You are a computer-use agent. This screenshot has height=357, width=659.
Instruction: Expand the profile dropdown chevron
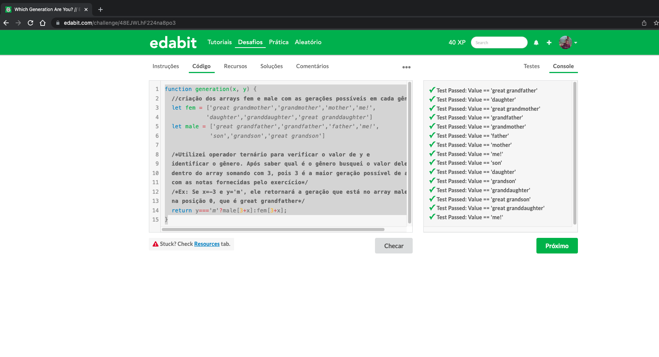576,42
